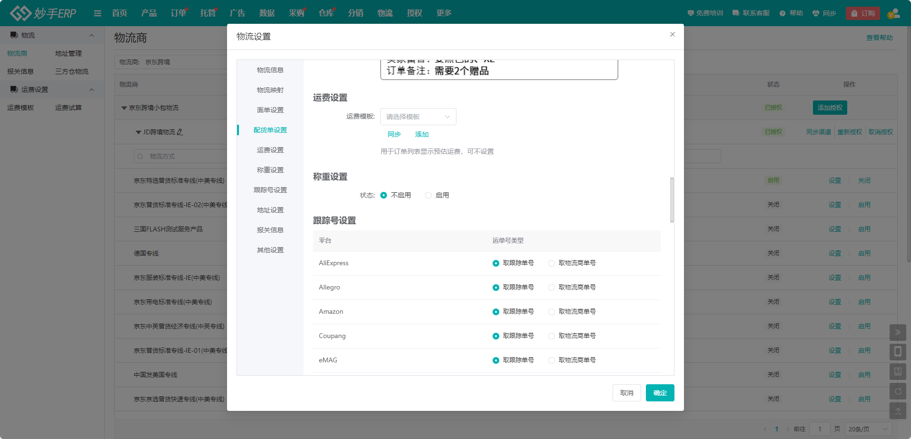Select 取物流商单号 for Amazon row
The height and width of the screenshot is (439, 911).
click(552, 312)
